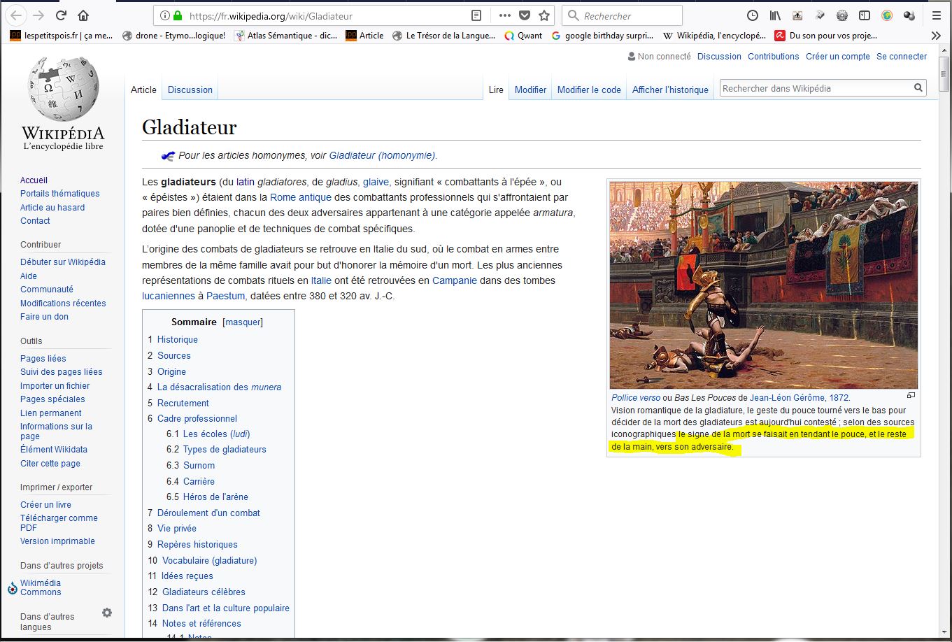The image size is (952, 642).
Task: Open the browser history clock icon
Action: pos(753,15)
